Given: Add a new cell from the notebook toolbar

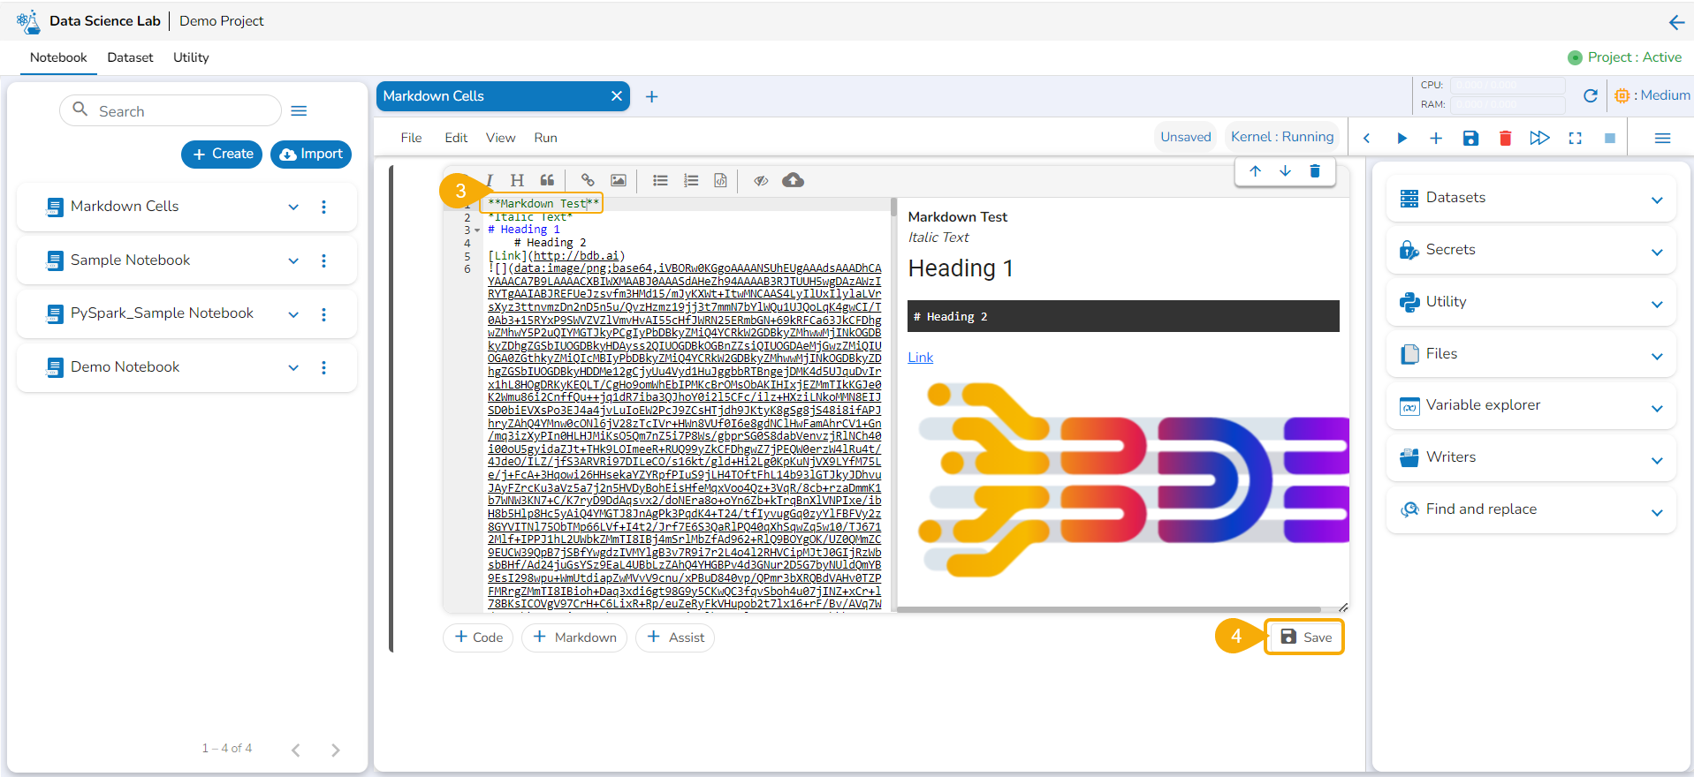Looking at the screenshot, I should pyautogui.click(x=1436, y=138).
